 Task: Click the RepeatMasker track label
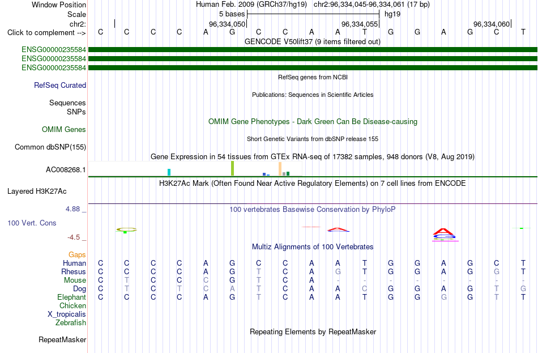click(62, 339)
